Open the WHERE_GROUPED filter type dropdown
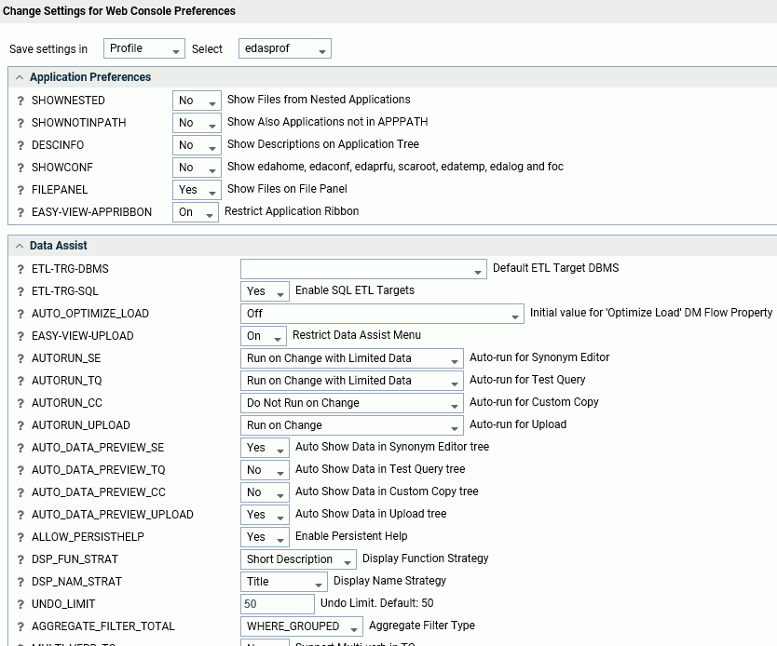777x646 pixels. coord(301,626)
